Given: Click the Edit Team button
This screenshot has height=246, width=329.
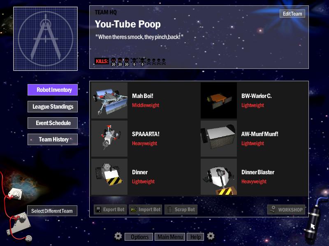Looking at the screenshot, I should click(x=292, y=14).
